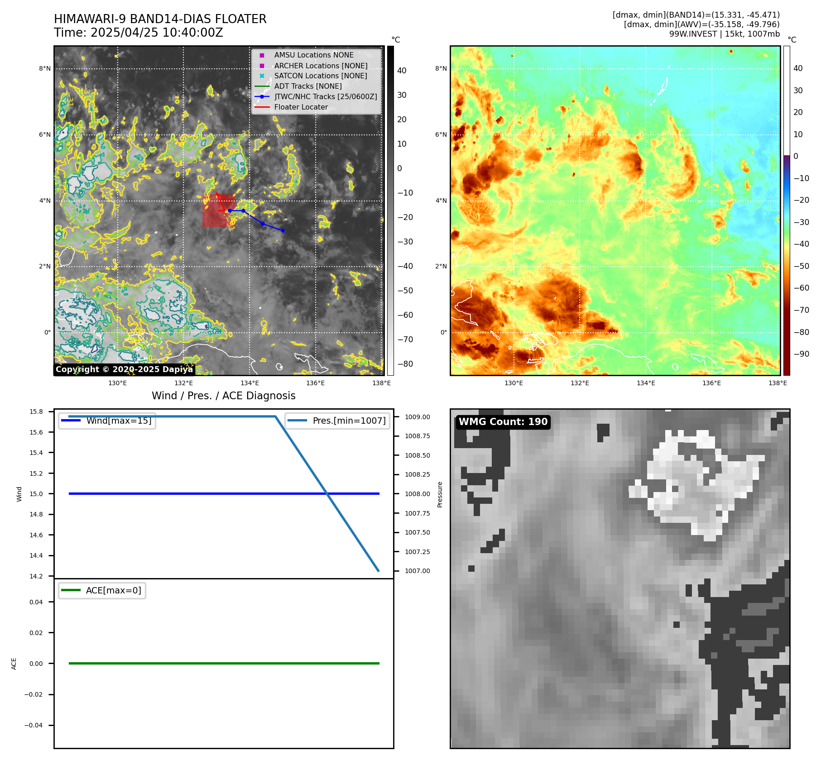
Task: Click the magenta AMSU Locations legend marker
Action: coord(262,55)
